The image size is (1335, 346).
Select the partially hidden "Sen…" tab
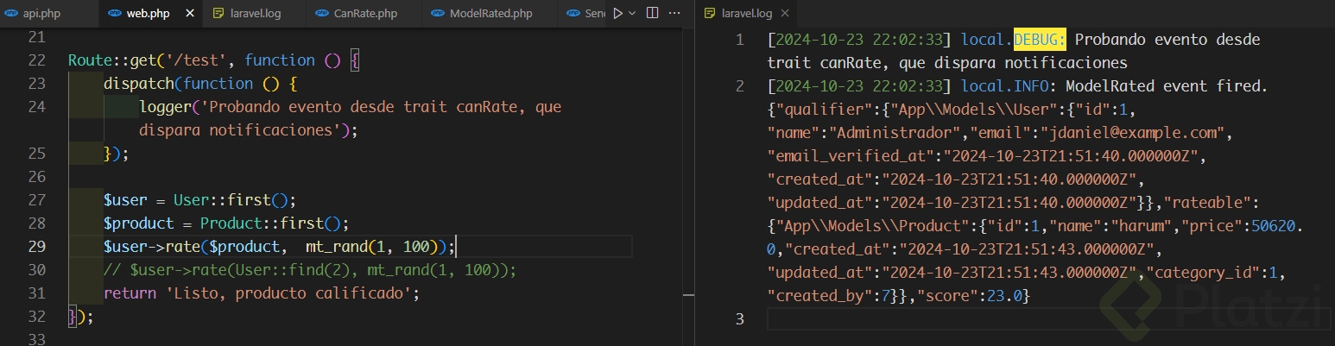587,14
